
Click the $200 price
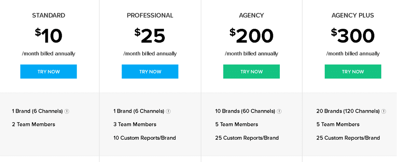click(251, 36)
